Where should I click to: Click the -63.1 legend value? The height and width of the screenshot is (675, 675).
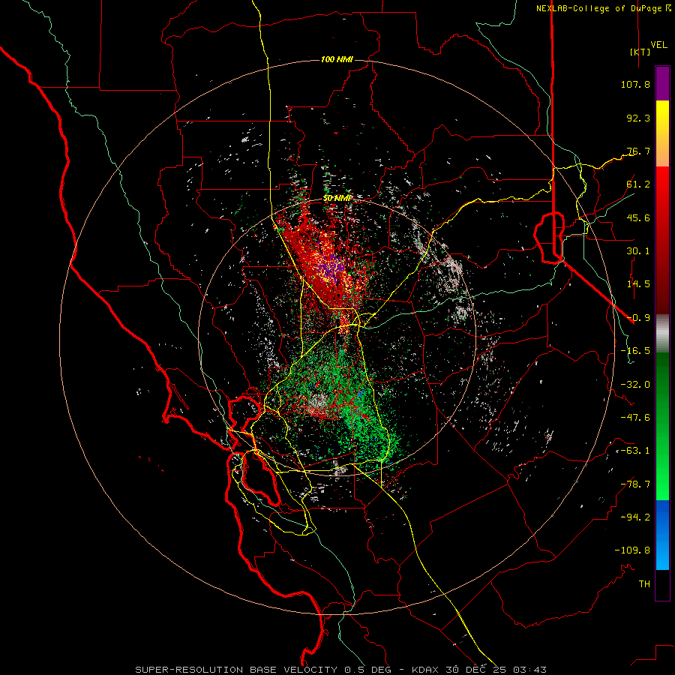tap(635, 451)
